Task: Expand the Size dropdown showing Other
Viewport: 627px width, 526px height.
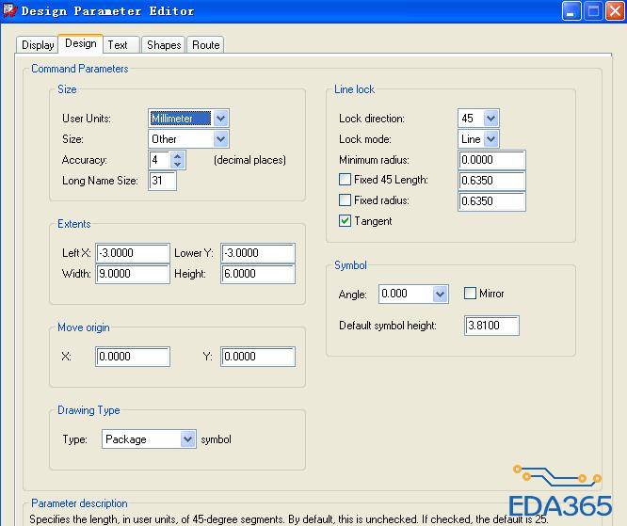Action: (220, 139)
